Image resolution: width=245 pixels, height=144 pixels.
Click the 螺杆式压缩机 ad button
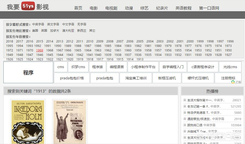tap(198, 78)
